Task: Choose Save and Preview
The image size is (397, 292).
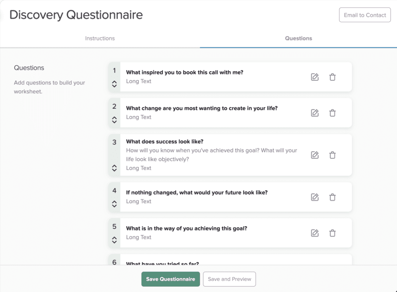Action: point(229,279)
